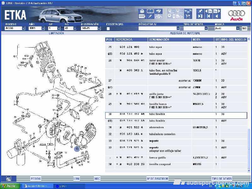Screen dimensions: 252x189
Task: Open the Marca dropdown arrow
Action: (x=238, y=28)
